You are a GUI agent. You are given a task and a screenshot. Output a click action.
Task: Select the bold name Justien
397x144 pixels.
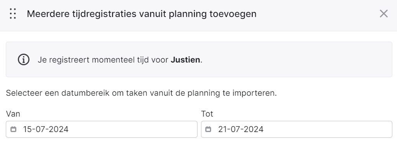[x=185, y=60]
